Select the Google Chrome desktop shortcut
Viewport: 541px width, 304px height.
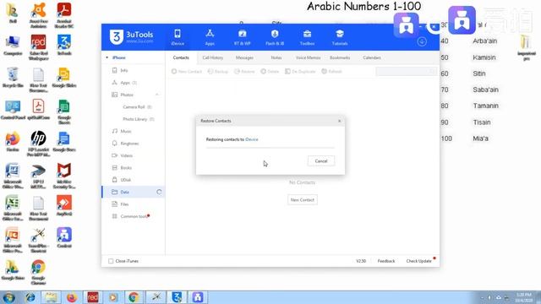point(38,272)
